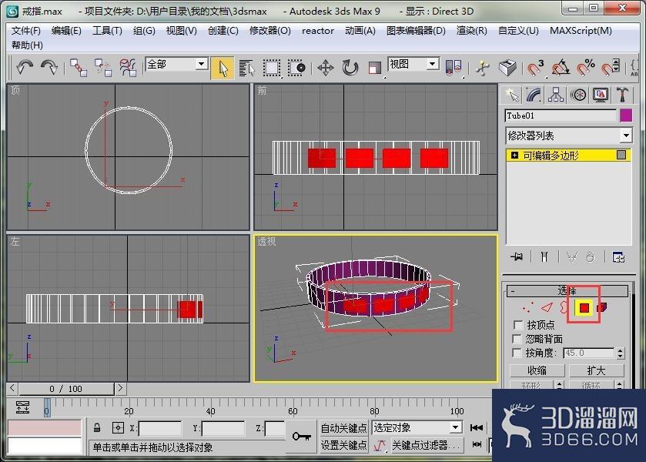Image resolution: width=646 pixels, height=462 pixels.
Task: Click the Undo arrow in toolbar
Action: tap(25, 67)
